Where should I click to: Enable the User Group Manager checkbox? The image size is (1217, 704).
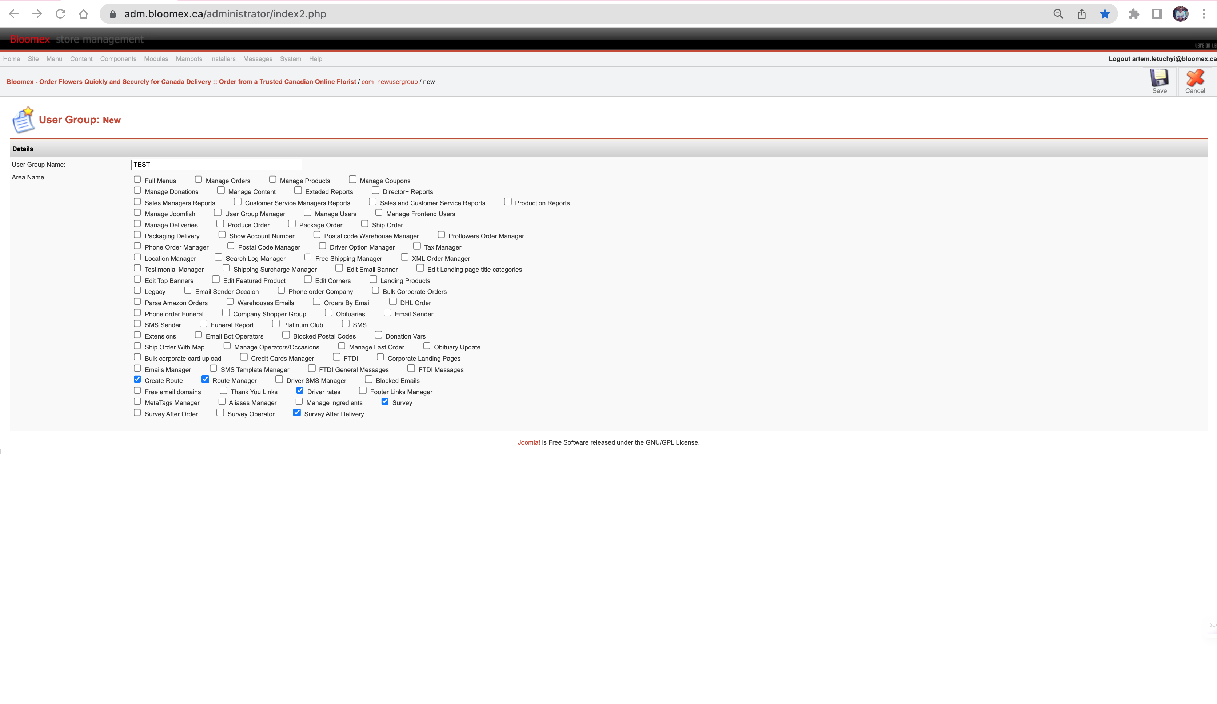coord(218,212)
